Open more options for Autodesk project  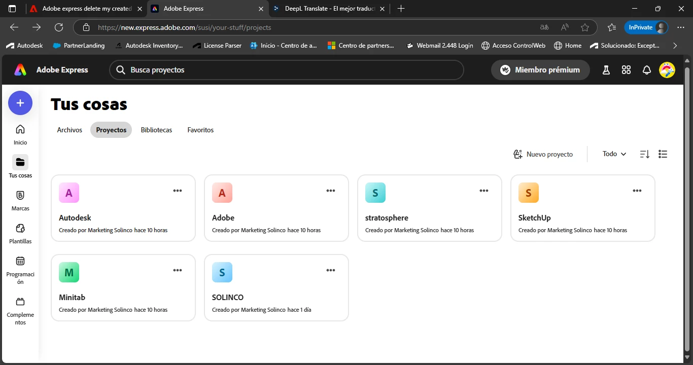coord(178,191)
